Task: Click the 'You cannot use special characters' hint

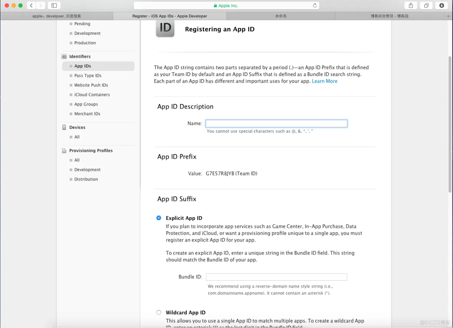Action: (260, 131)
